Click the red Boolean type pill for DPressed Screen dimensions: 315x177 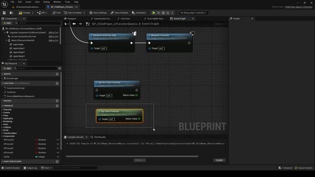coord(36,148)
